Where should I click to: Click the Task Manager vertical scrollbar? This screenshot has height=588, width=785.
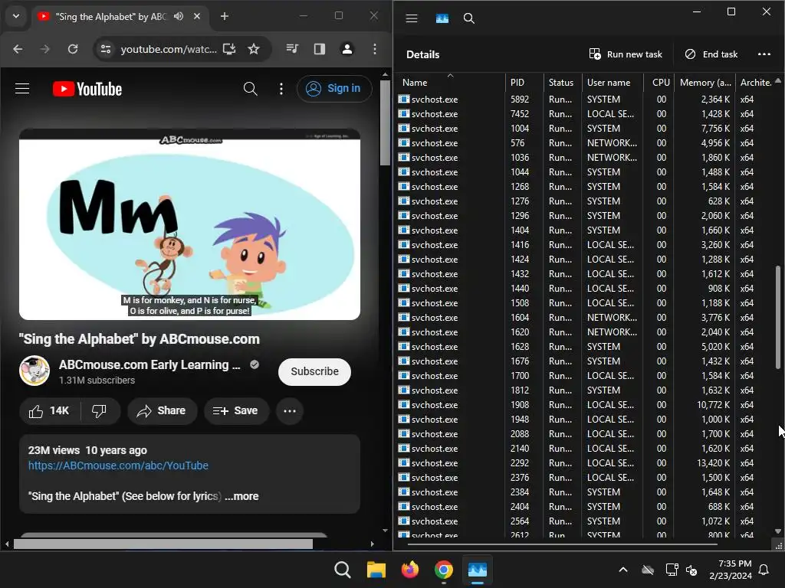(778, 317)
